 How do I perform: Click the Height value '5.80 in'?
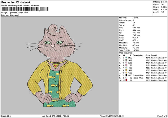point(164,7)
